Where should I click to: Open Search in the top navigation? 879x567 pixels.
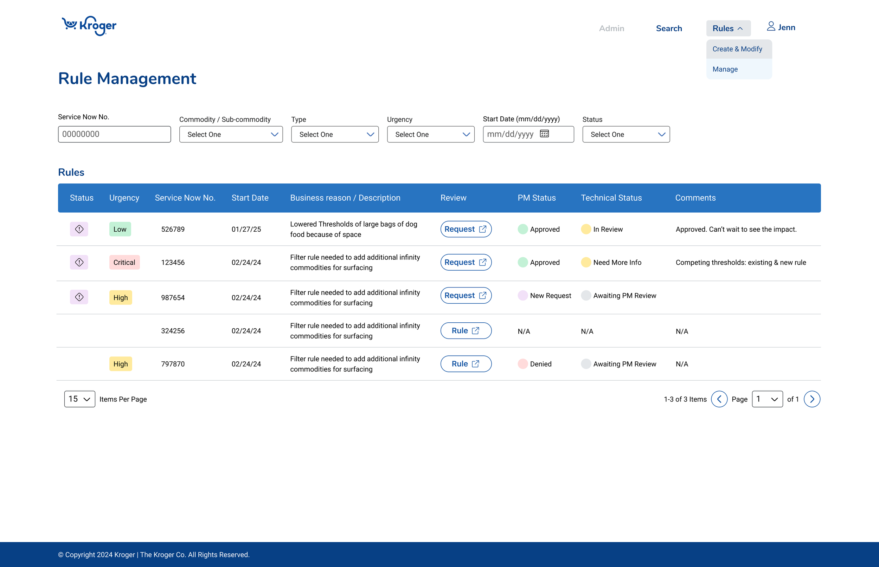pos(669,28)
